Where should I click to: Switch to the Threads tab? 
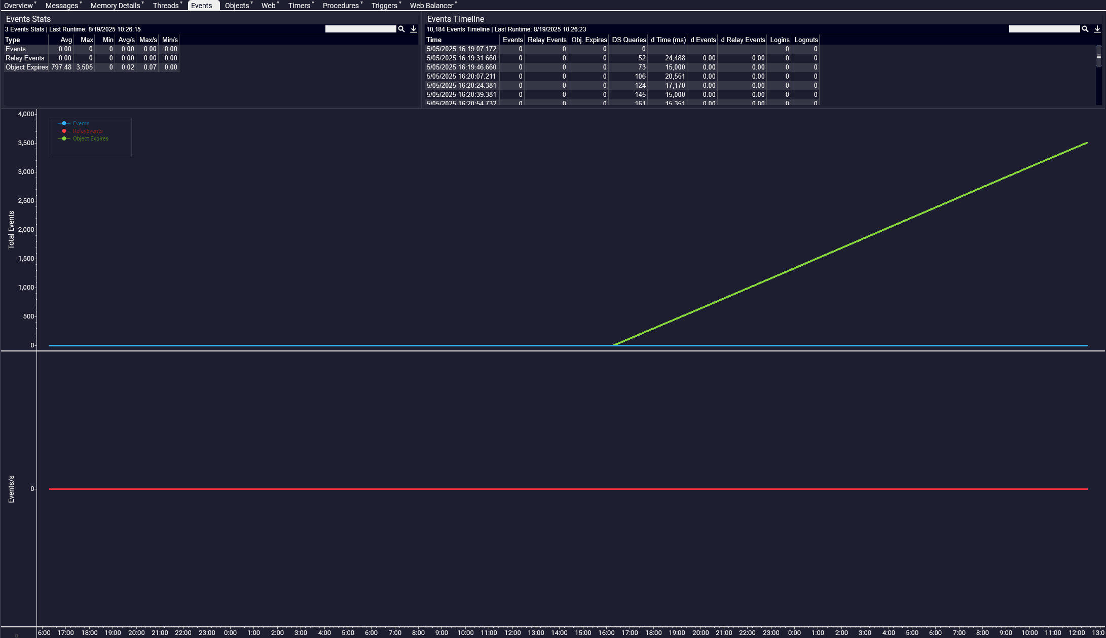165,6
